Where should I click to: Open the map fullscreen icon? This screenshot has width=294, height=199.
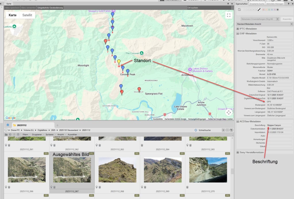(229, 15)
